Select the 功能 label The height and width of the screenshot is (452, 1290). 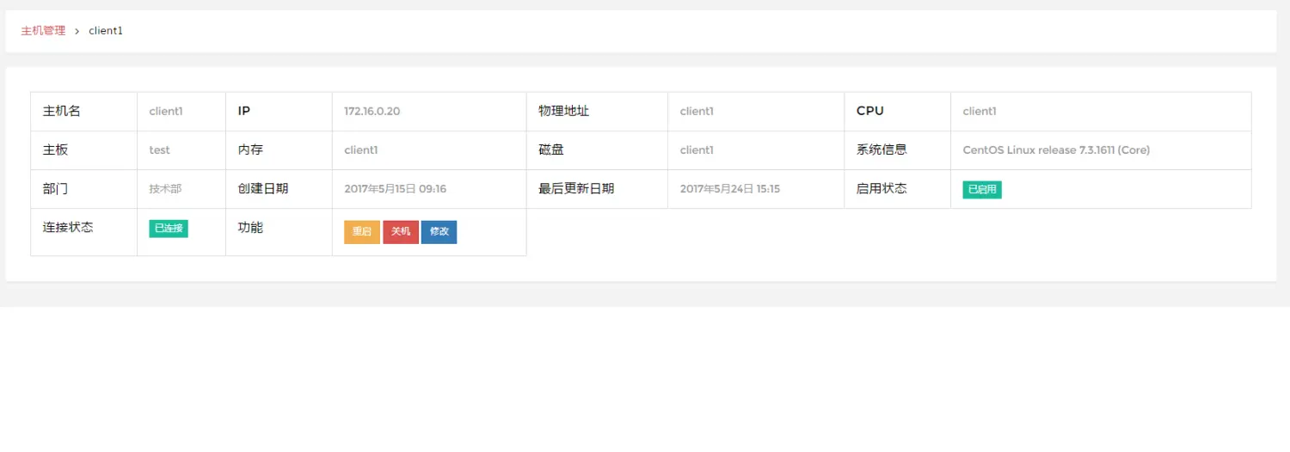(250, 228)
